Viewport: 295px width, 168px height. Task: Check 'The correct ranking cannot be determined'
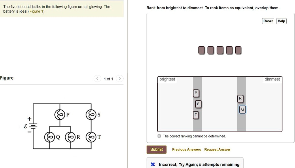tap(159, 136)
